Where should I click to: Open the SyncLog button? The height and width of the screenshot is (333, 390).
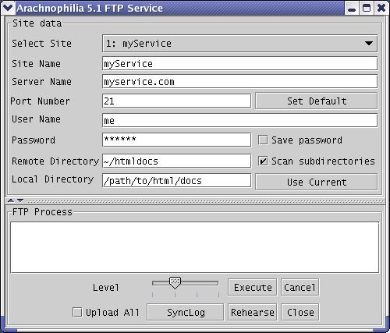pyautogui.click(x=186, y=312)
